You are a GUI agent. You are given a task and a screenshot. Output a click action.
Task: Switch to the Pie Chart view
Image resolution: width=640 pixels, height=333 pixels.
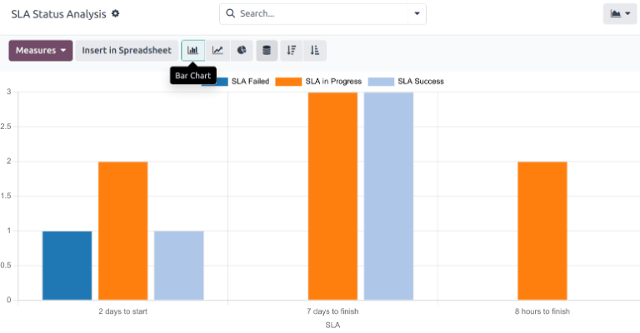click(241, 51)
